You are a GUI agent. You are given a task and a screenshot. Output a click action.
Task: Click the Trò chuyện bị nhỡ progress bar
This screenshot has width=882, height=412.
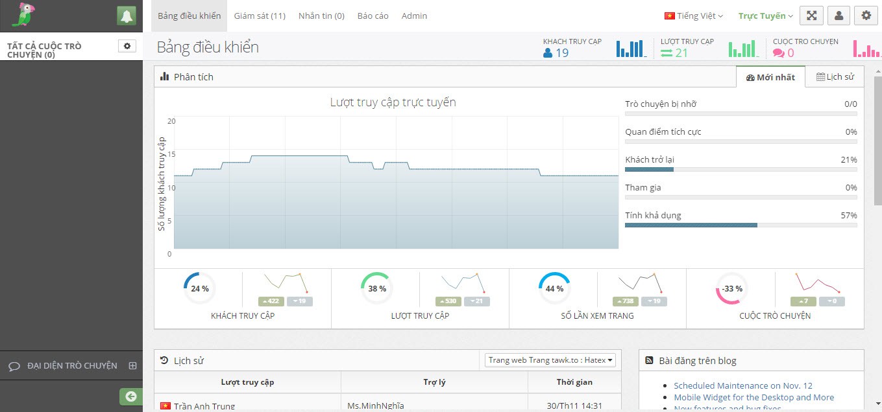tap(741, 113)
